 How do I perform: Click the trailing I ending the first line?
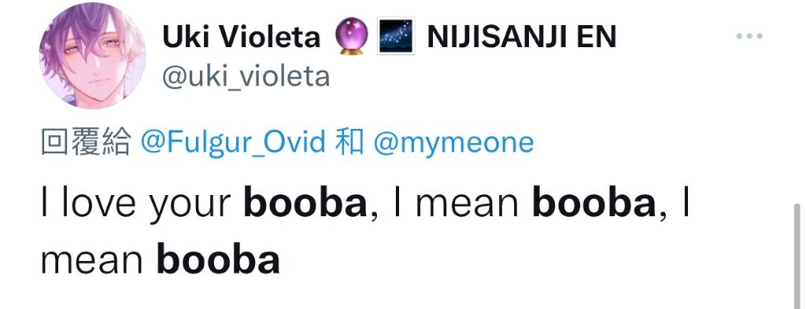coord(686,204)
